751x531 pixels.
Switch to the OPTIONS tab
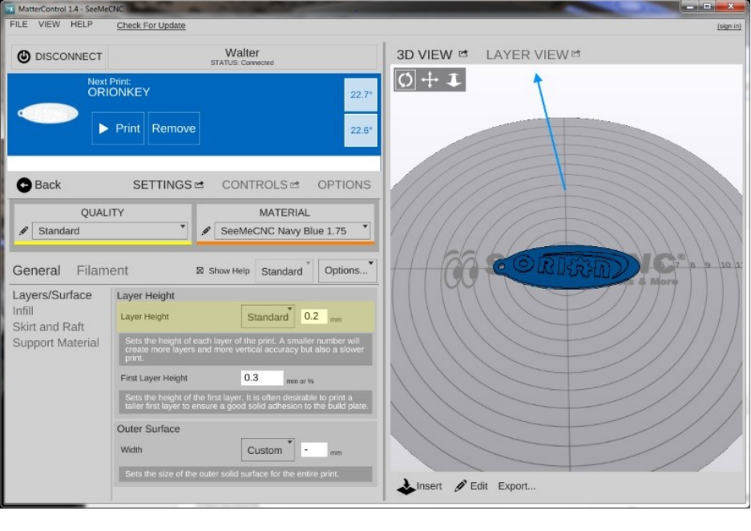tap(344, 185)
